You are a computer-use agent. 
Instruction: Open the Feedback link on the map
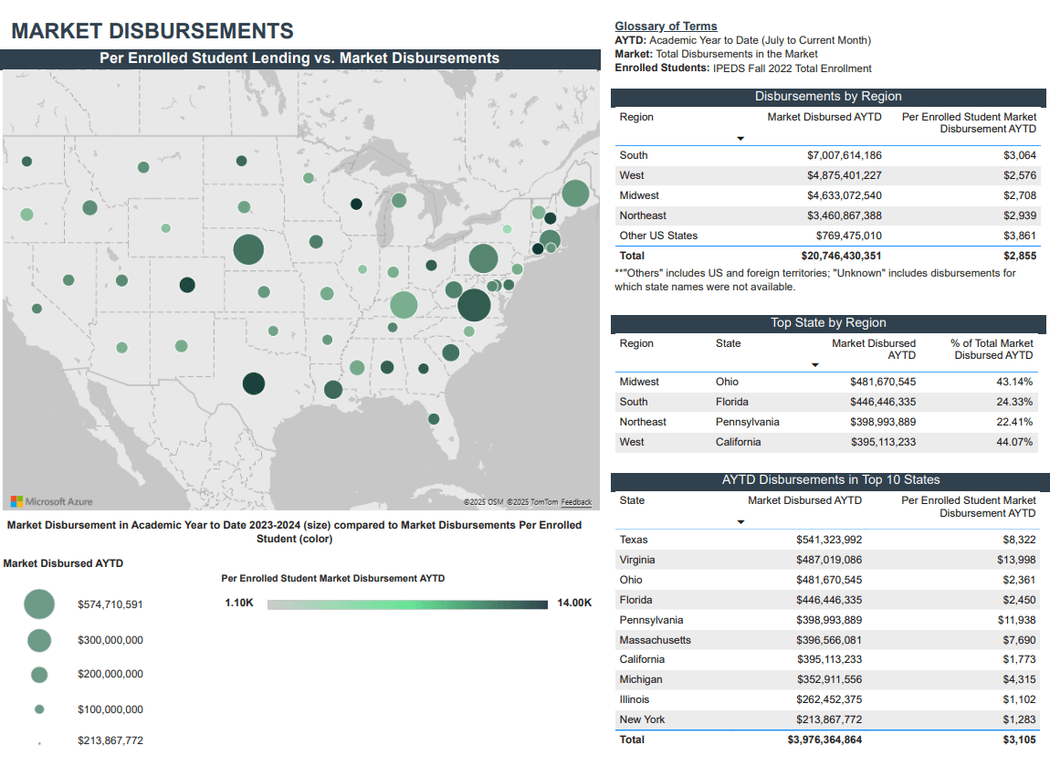[577, 501]
